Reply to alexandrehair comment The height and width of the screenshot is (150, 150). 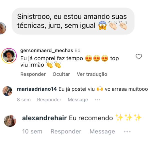pos(66,131)
